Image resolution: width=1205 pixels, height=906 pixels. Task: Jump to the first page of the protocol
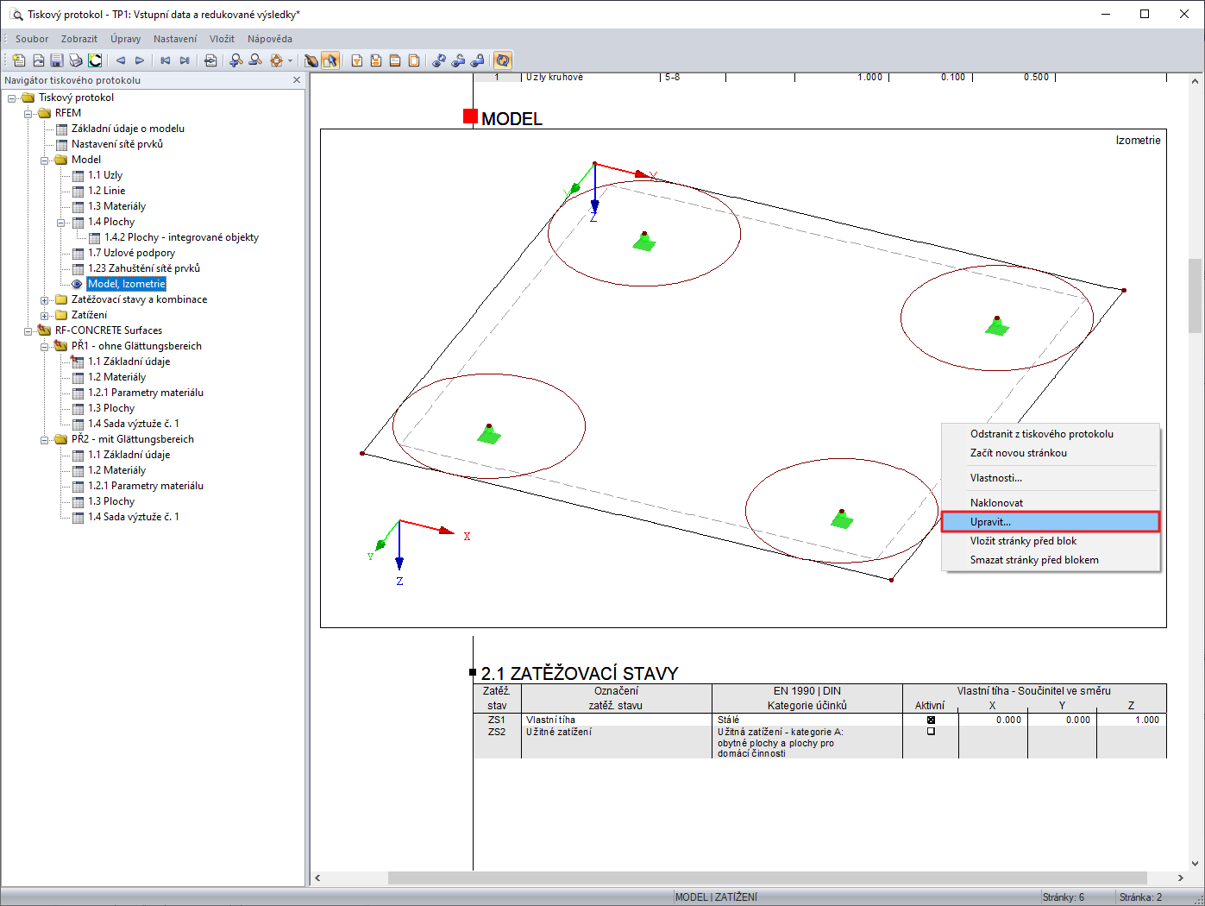click(166, 60)
